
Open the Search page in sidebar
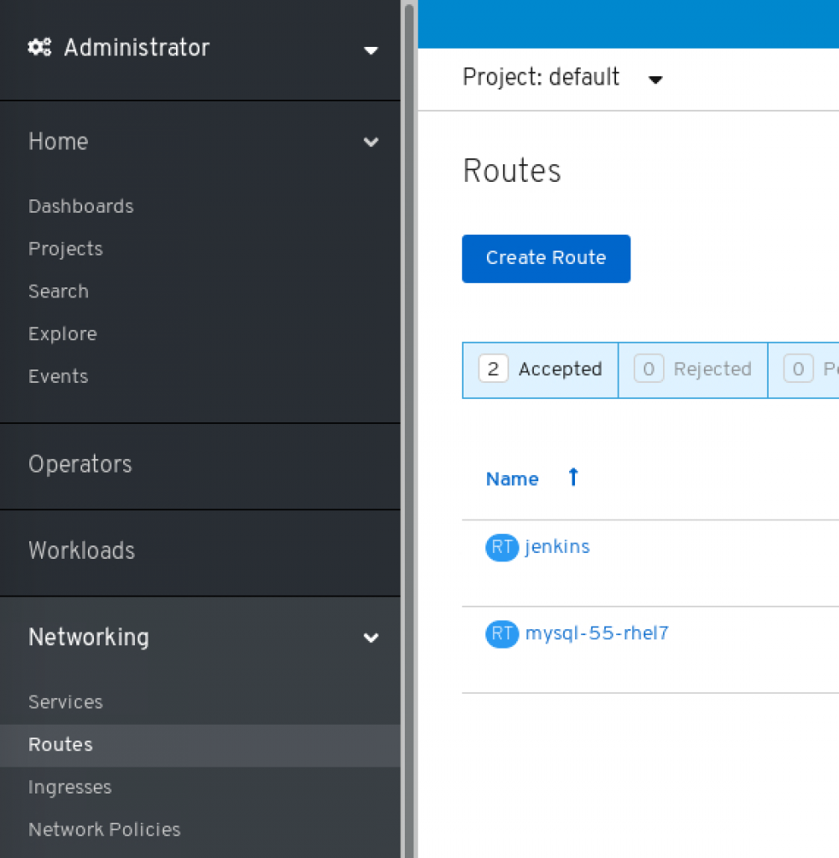coord(59,292)
